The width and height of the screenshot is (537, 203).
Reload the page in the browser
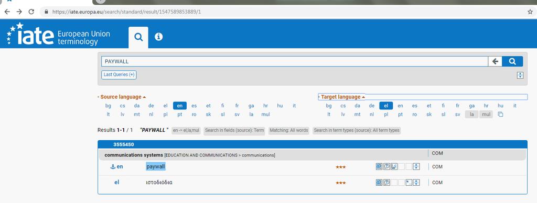click(31, 12)
